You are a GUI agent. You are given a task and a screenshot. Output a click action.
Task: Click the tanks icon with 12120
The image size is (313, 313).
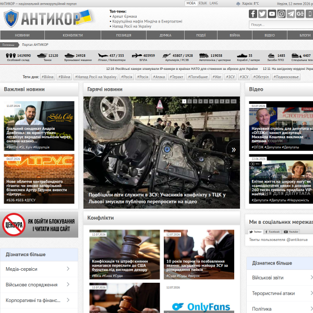coord(42,55)
